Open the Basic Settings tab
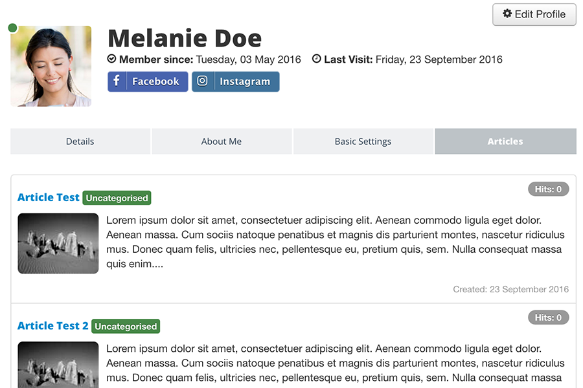The width and height of the screenshot is (583, 388). tap(363, 142)
